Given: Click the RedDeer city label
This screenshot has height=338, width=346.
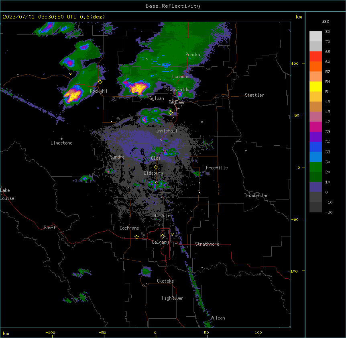Looking at the screenshot, I should pos(177,102).
